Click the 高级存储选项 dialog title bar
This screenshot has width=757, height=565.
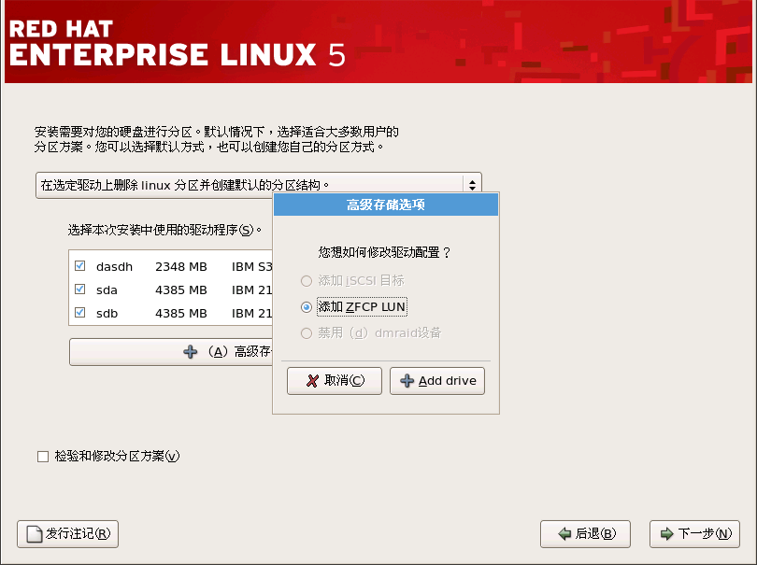(x=386, y=205)
